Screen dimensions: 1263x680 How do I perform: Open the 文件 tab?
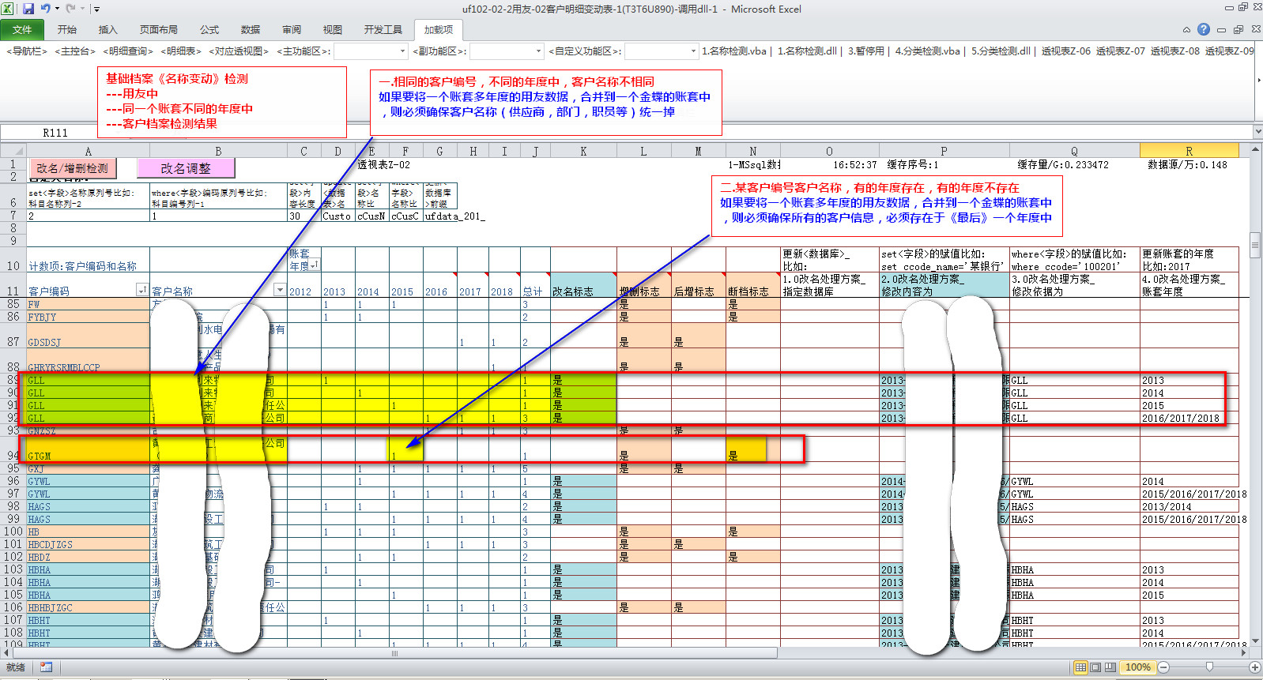coord(22,30)
